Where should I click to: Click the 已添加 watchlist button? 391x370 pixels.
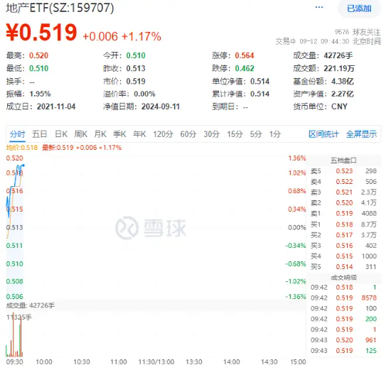359,9
